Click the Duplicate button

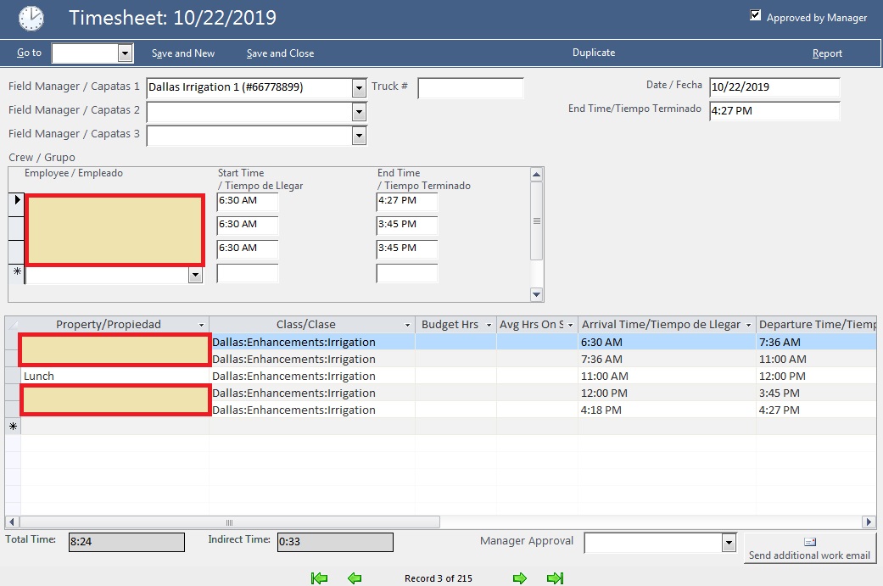click(594, 53)
